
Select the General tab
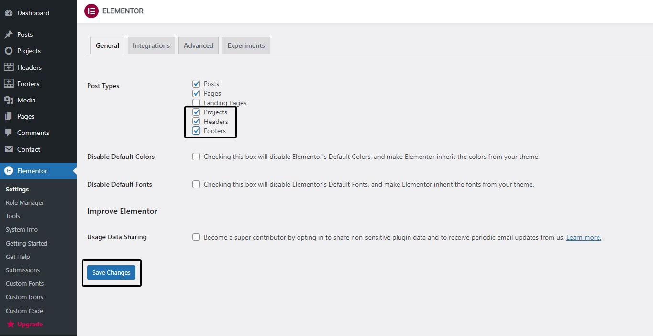pos(107,45)
